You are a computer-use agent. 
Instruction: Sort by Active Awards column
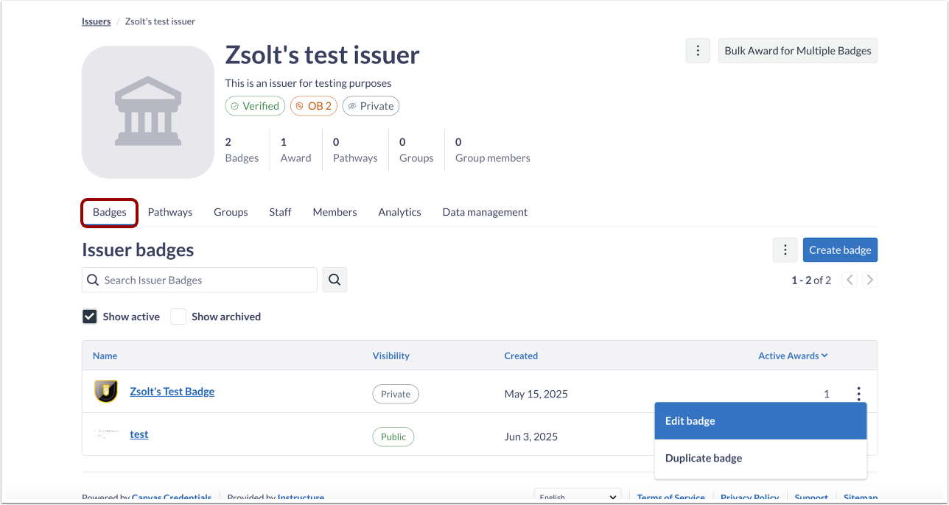point(793,356)
